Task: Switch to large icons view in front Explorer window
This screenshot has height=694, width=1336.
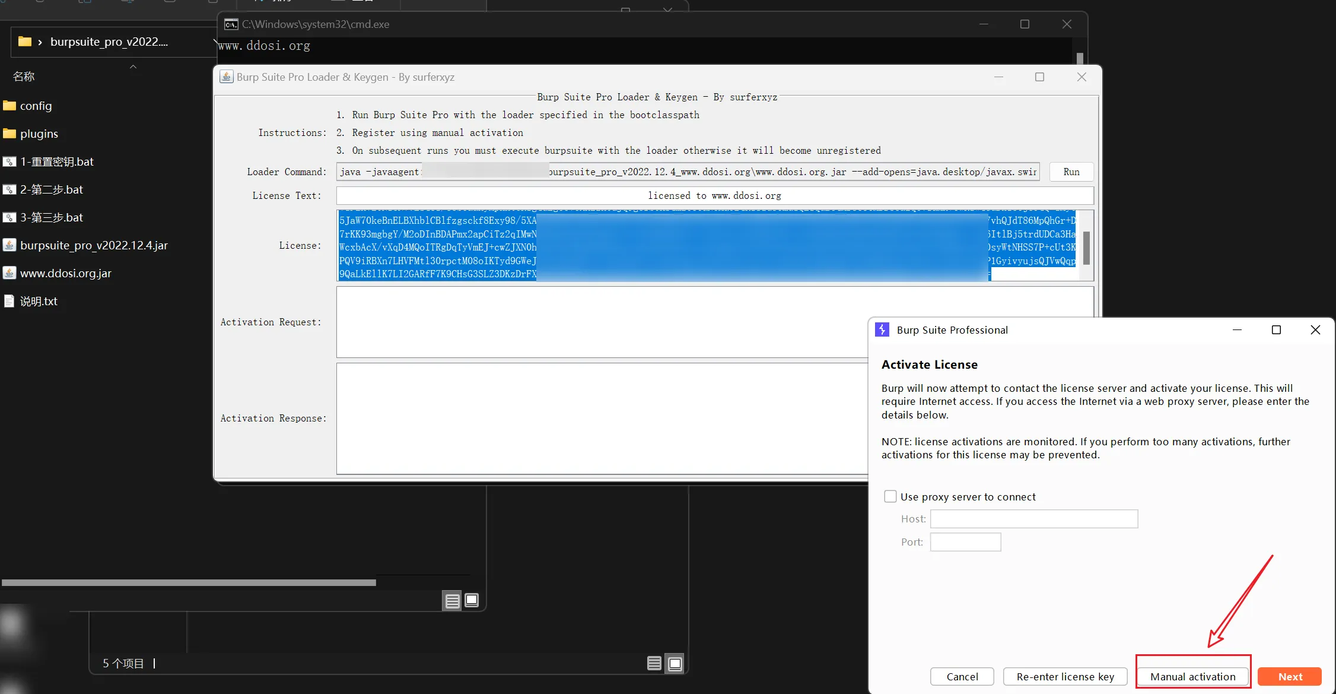Action: (x=472, y=600)
